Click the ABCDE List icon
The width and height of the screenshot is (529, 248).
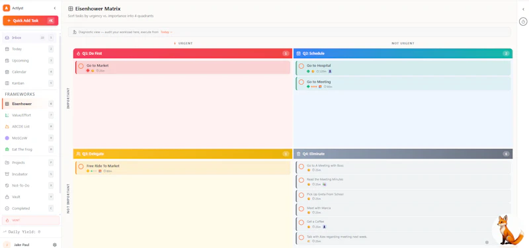click(x=7, y=126)
